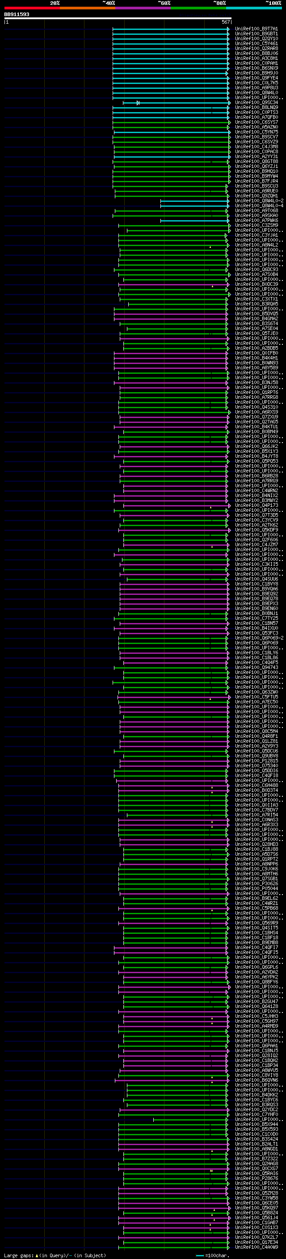Click the UniRef100_B0DC39 label
Viewport: 286px width, 1259px height.
click(x=257, y=284)
